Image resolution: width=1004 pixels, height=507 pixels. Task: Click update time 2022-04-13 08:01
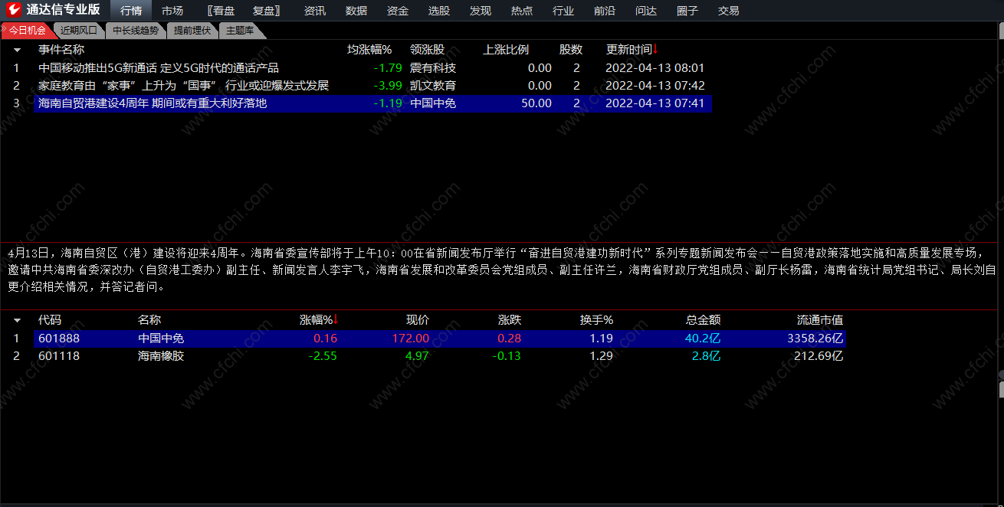click(655, 67)
